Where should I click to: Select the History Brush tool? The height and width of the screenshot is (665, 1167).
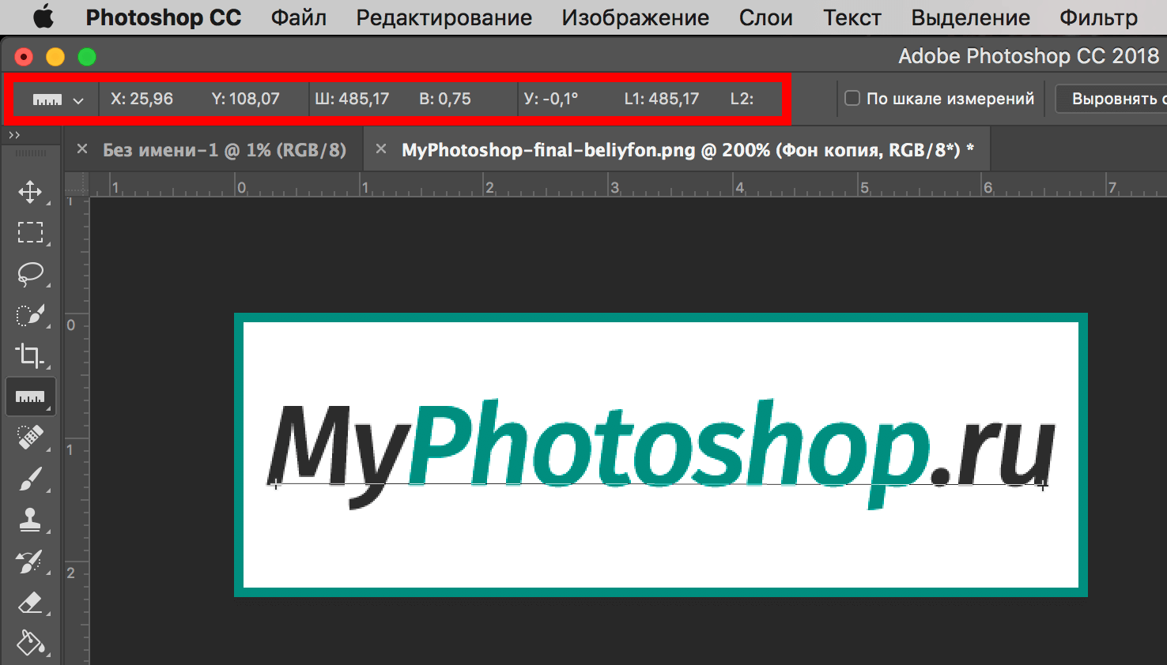pyautogui.click(x=30, y=562)
